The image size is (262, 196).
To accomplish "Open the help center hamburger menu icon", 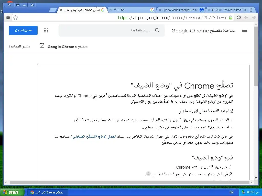I will point(244,30).
